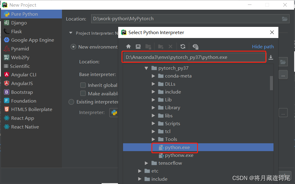The width and height of the screenshot is (295, 184).
Task: Open the existing Interpreter dropdown
Action: (x=114, y=113)
